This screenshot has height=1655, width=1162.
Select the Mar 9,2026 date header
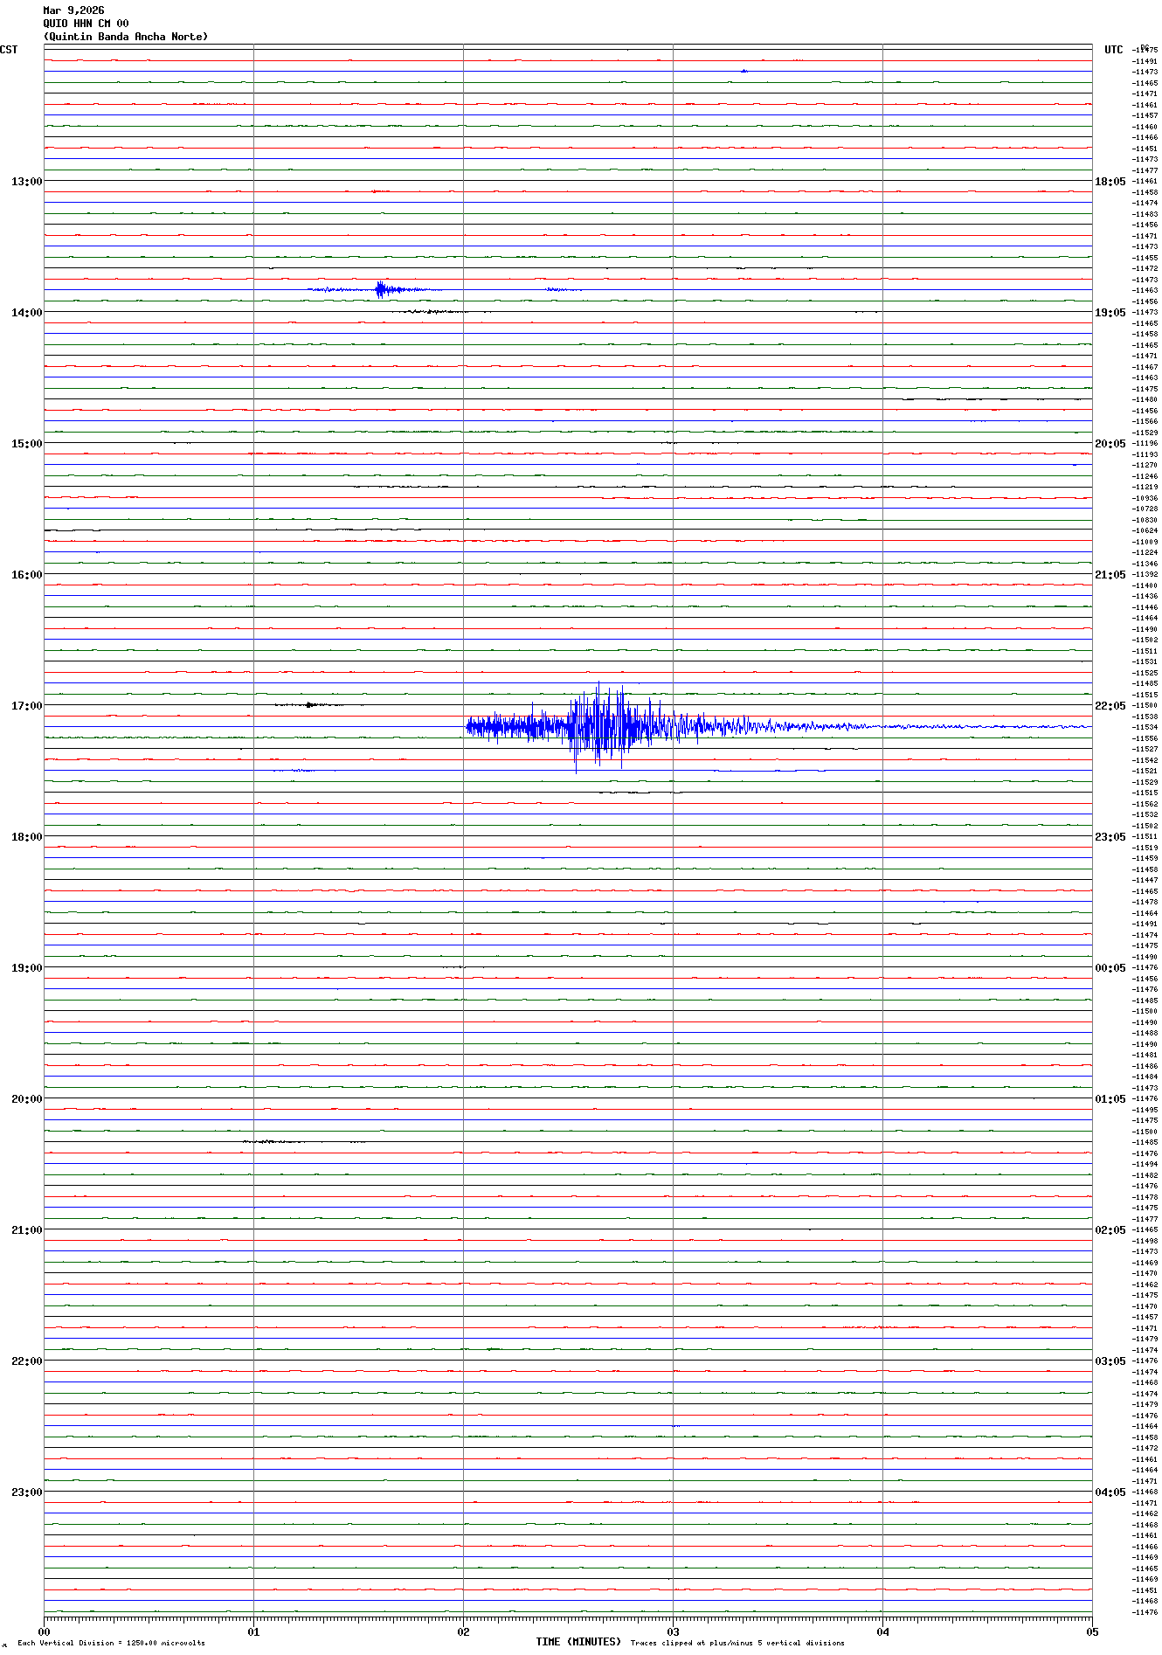coord(73,10)
